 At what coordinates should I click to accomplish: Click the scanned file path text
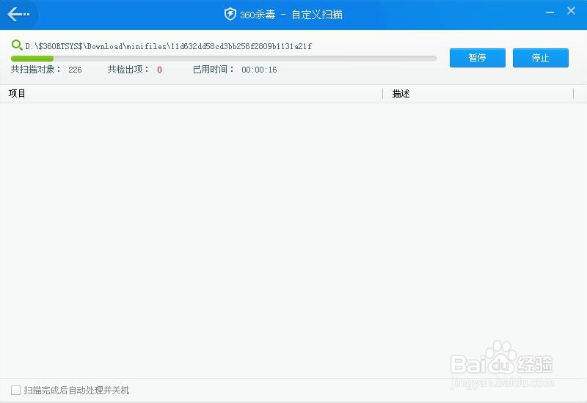[169, 46]
